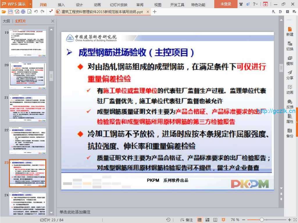The image size is (298, 223).
Task: Click the 未登录 login button
Action: tap(226, 4)
